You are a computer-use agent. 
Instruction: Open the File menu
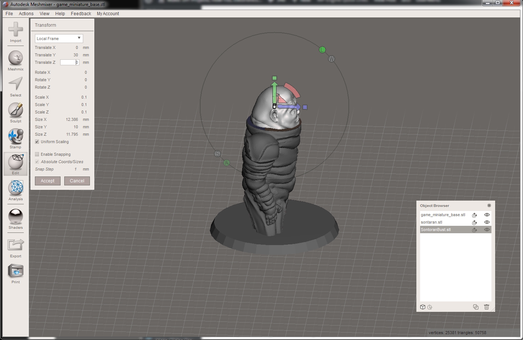[9, 14]
